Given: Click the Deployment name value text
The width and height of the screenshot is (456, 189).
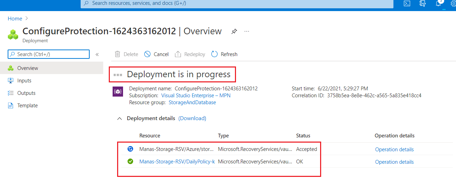Looking at the screenshot, I should coord(216,89).
